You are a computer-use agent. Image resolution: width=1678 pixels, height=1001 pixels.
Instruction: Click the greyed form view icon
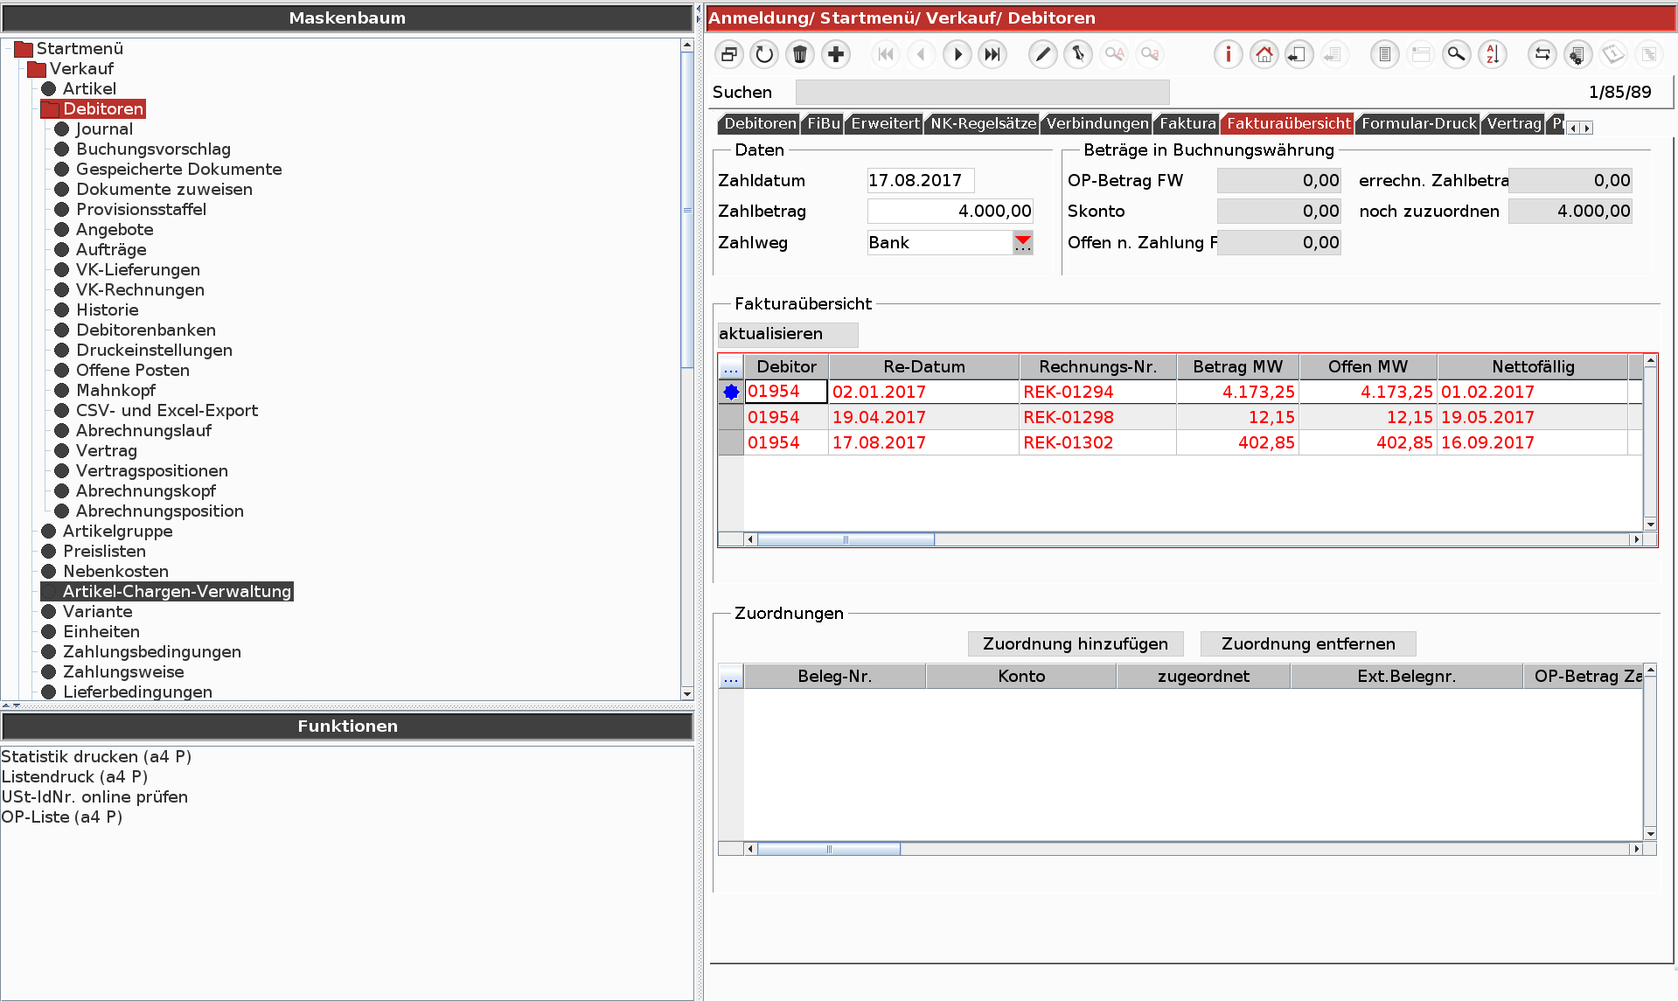coord(1421,55)
